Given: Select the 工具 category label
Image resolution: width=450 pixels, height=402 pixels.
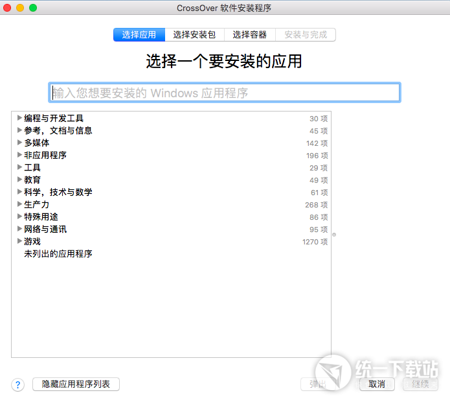Looking at the screenshot, I should tap(32, 167).
